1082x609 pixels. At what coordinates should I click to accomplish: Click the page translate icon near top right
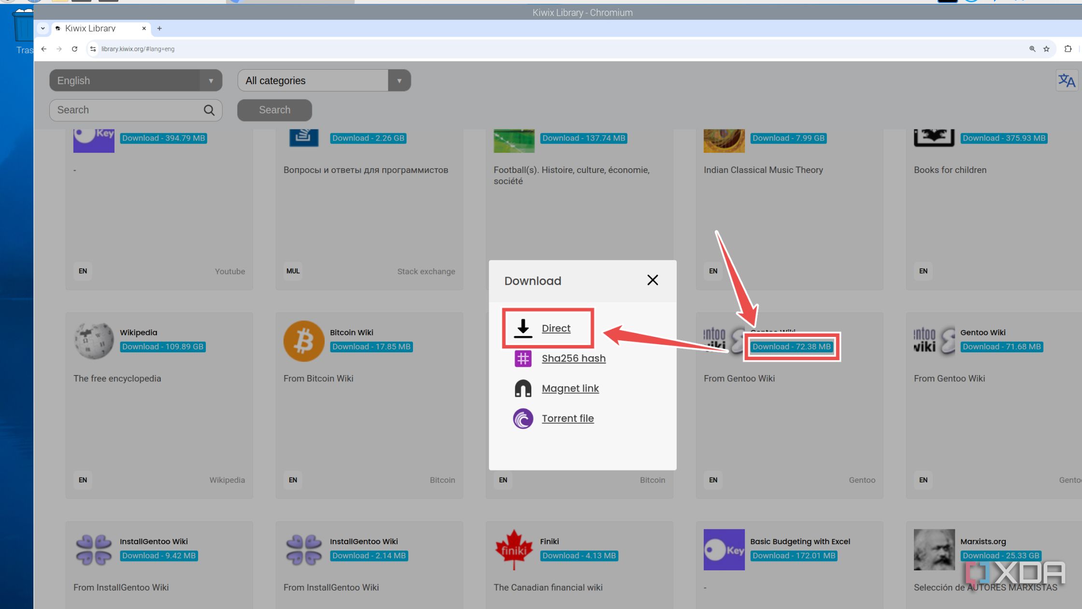click(x=1067, y=80)
